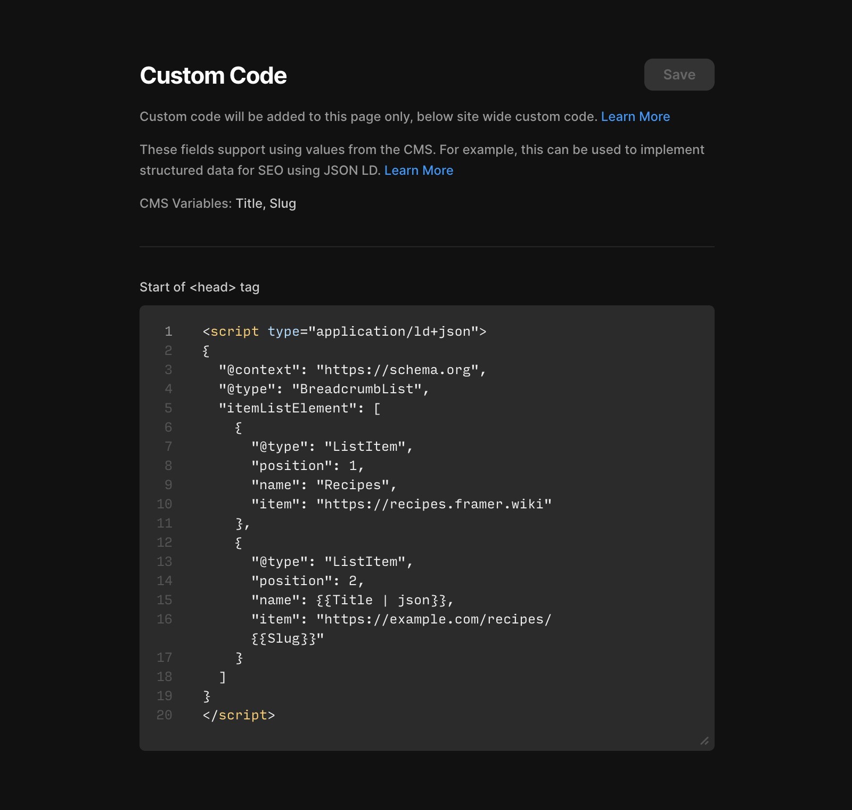The image size is (852, 810).
Task: Click the example.com/recipes/ item line
Action: pyautogui.click(x=402, y=619)
